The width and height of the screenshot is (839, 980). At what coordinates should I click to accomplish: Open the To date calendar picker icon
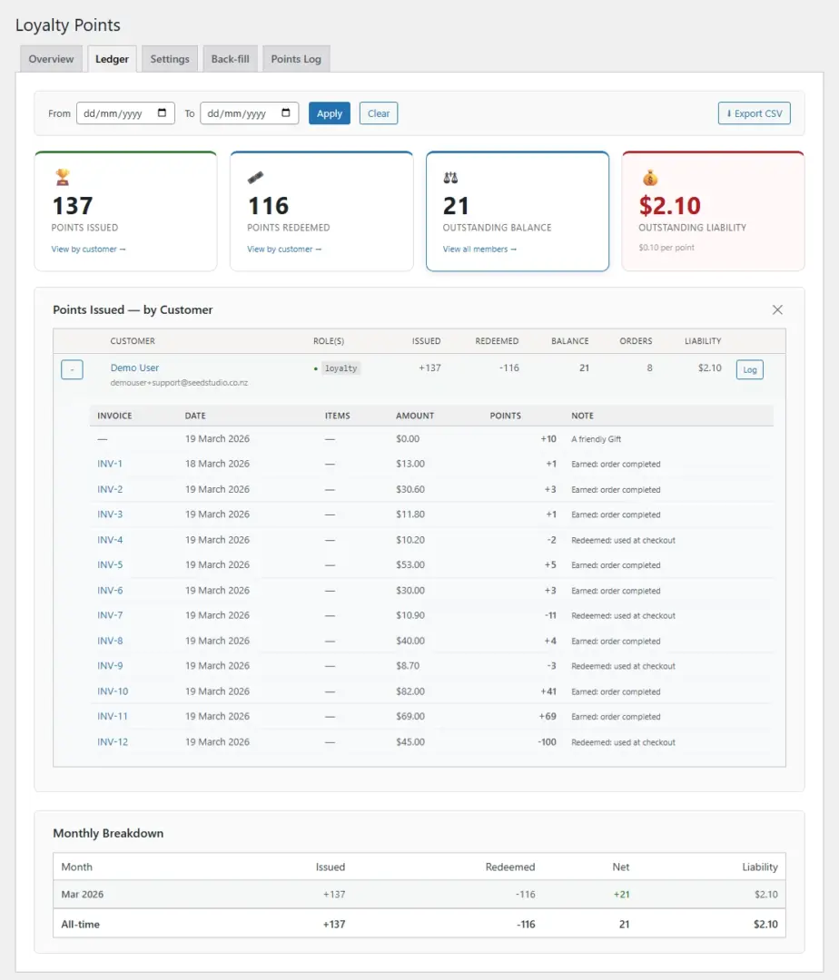[286, 113]
